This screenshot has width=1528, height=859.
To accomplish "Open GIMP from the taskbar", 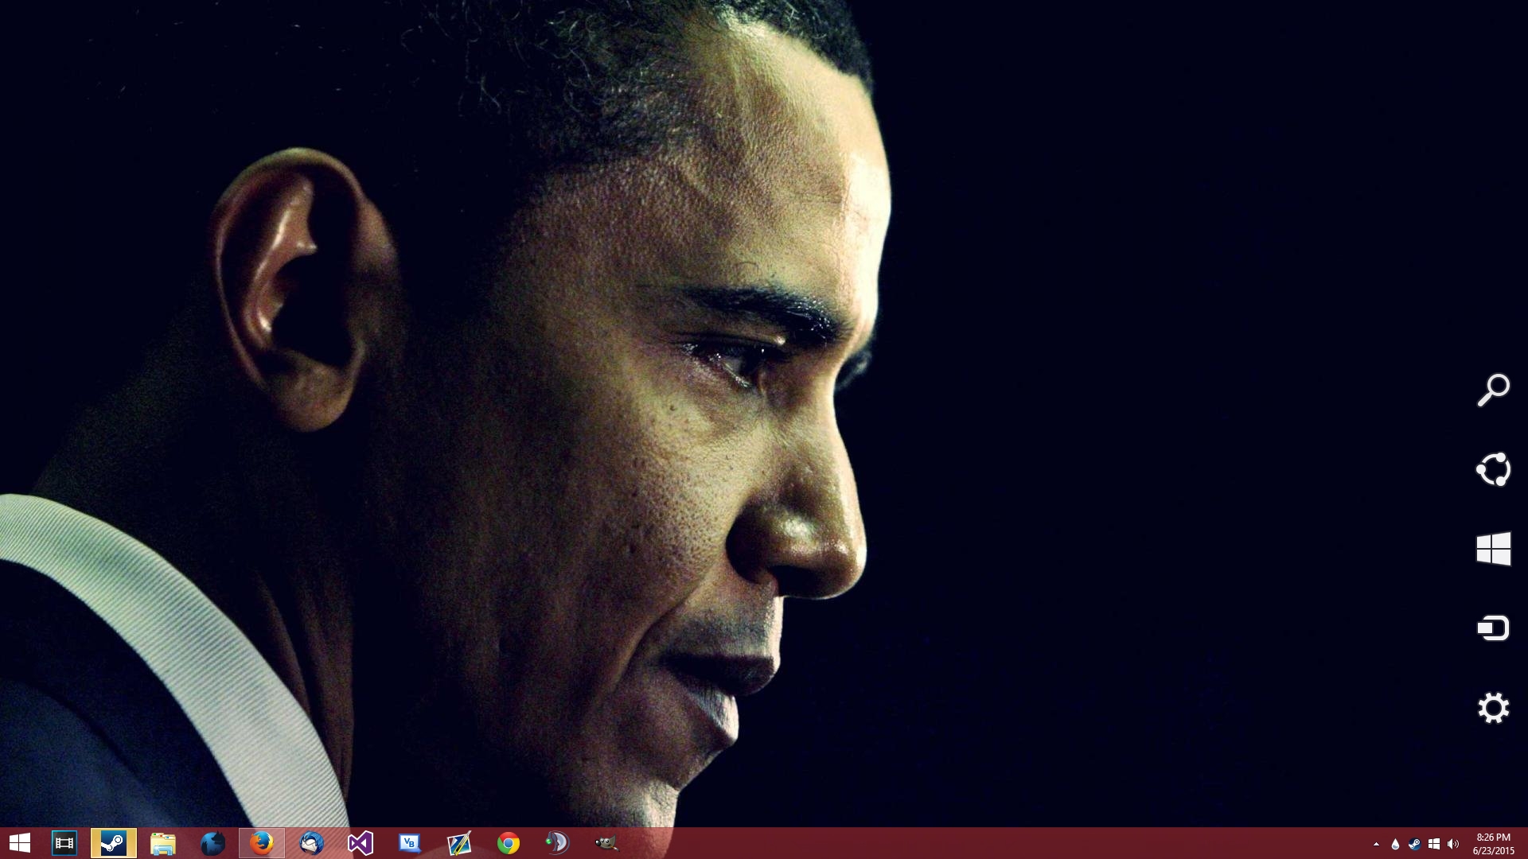I will coord(607,843).
